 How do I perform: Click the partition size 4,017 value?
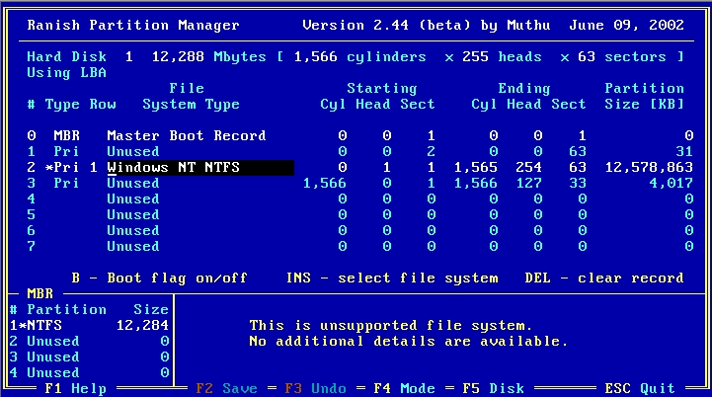click(x=672, y=184)
